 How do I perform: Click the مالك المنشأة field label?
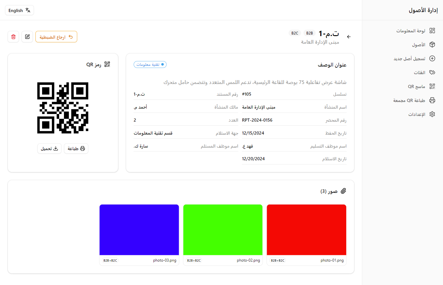(226, 107)
